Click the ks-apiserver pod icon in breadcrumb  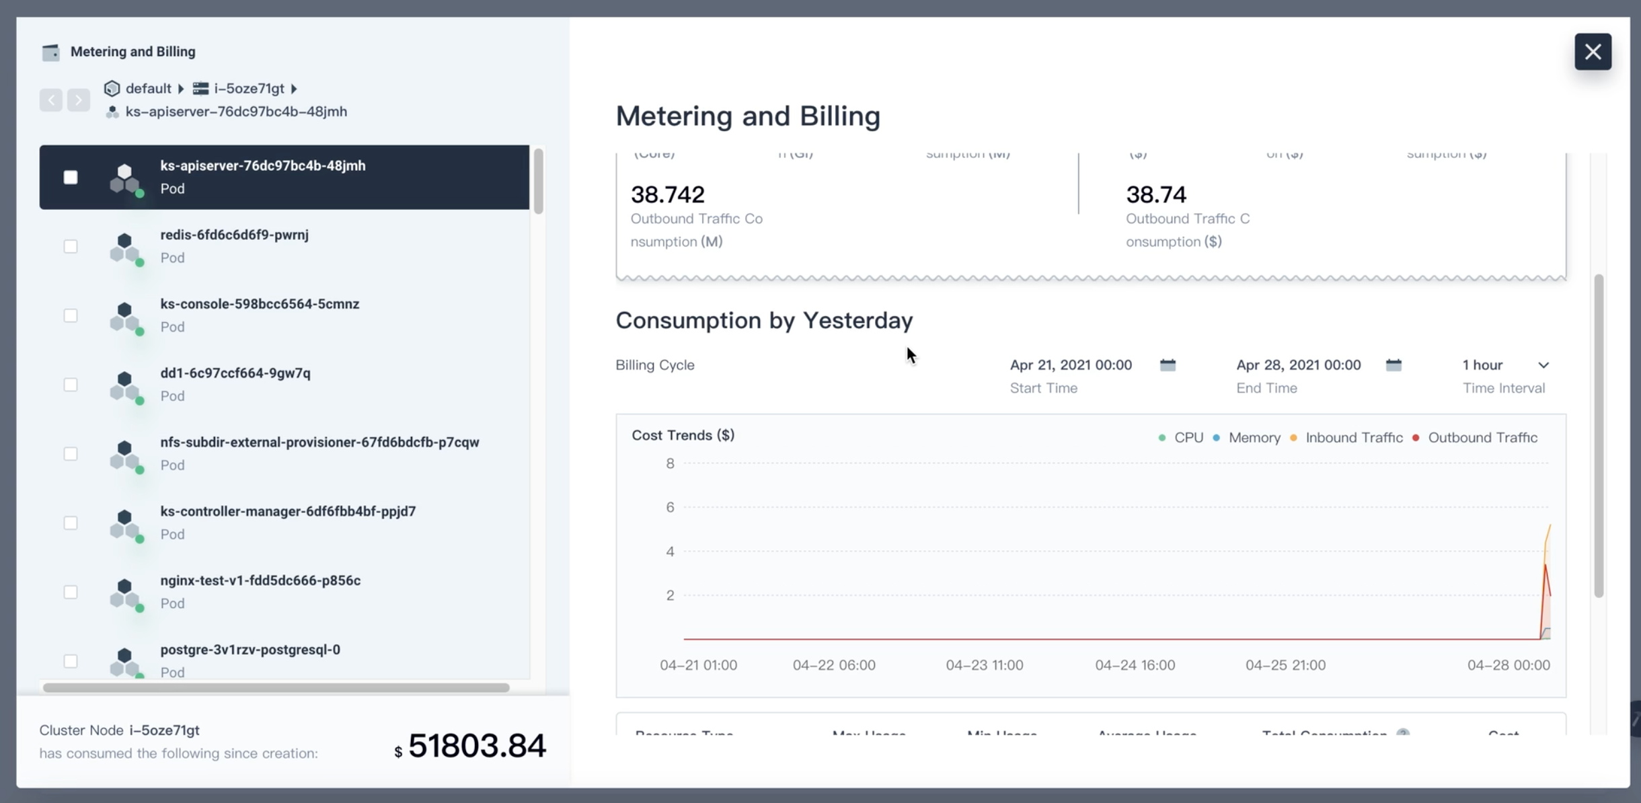point(112,112)
